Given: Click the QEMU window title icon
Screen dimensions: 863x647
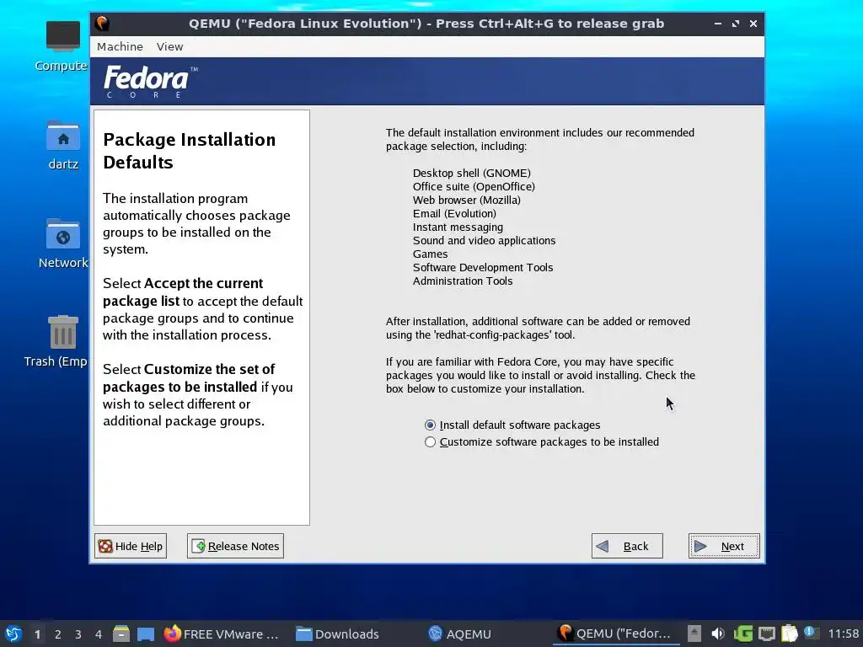Looking at the screenshot, I should 102,24.
